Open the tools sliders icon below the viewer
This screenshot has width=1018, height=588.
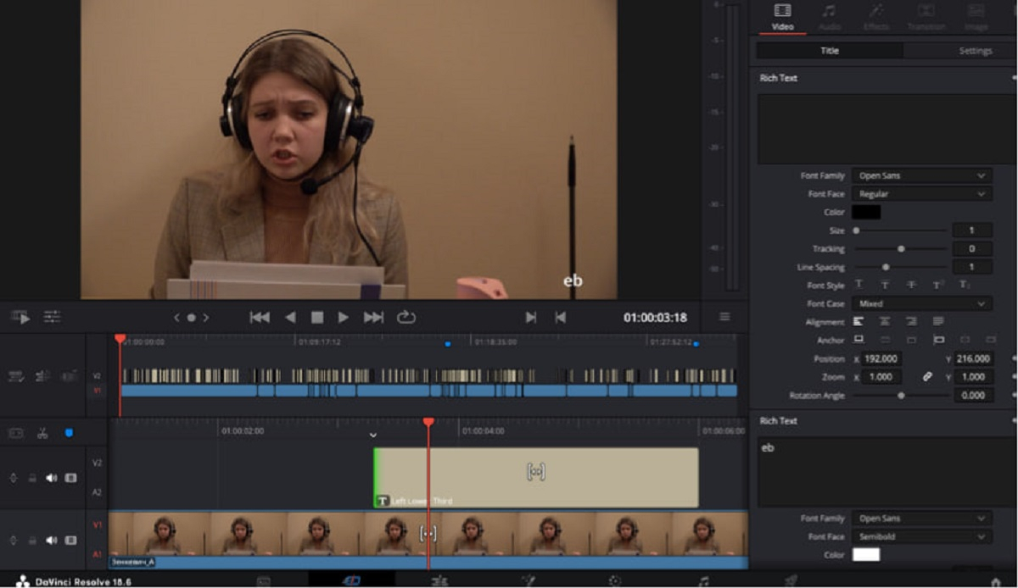pos(53,317)
